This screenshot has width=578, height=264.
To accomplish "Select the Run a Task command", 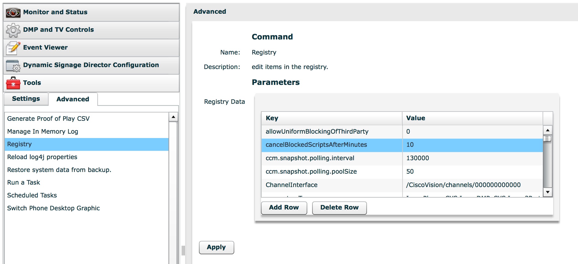I will (x=87, y=182).
